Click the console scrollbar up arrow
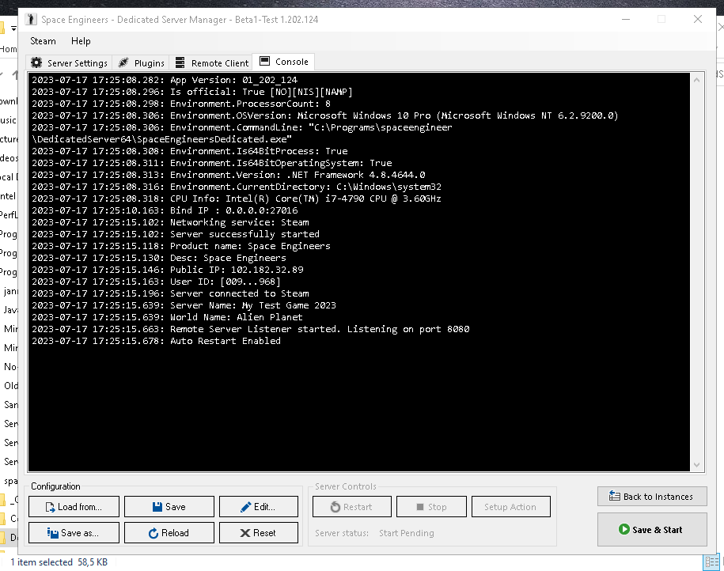The width and height of the screenshot is (724, 571). coord(697,79)
